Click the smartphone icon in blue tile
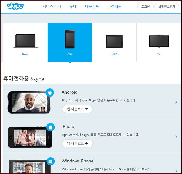This screenshot has width=182, height=174. tap(70, 39)
